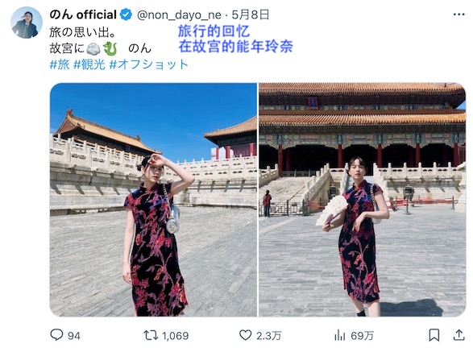Follow the #旅 hashtag
Image resolution: width=473 pixels, height=348 pixels.
click(x=60, y=64)
